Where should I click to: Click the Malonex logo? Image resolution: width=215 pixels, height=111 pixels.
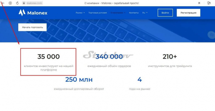(x=33, y=13)
